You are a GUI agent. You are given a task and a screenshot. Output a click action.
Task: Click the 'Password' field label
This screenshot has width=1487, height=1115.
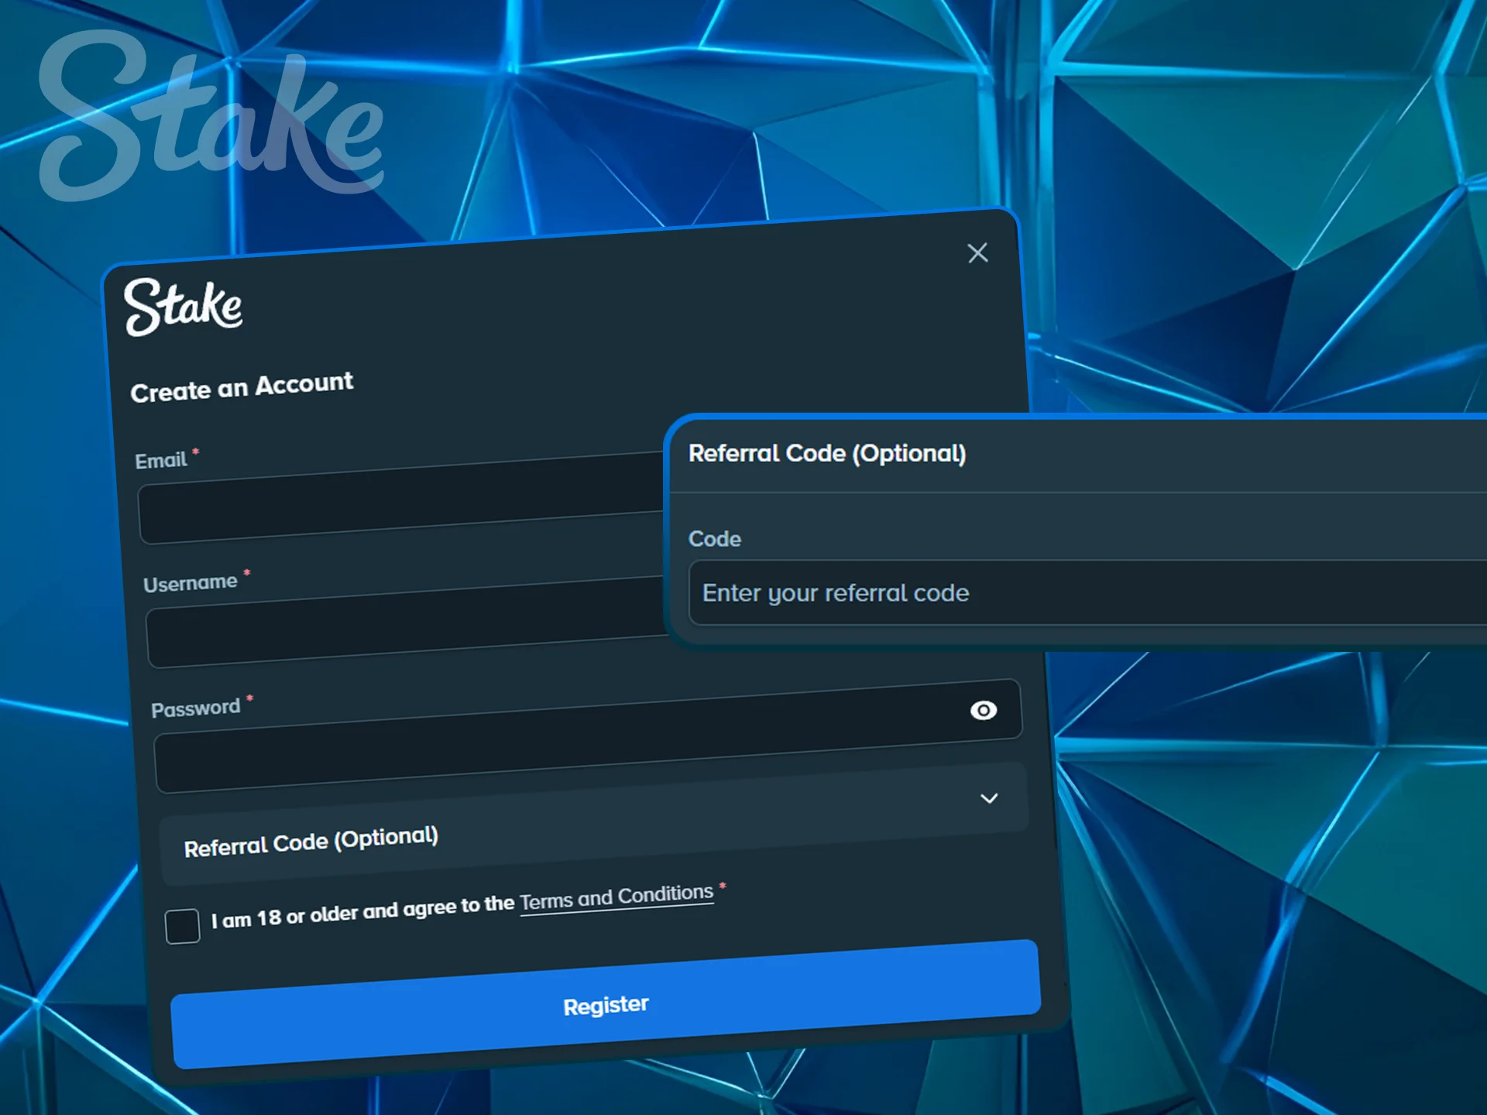pos(196,708)
